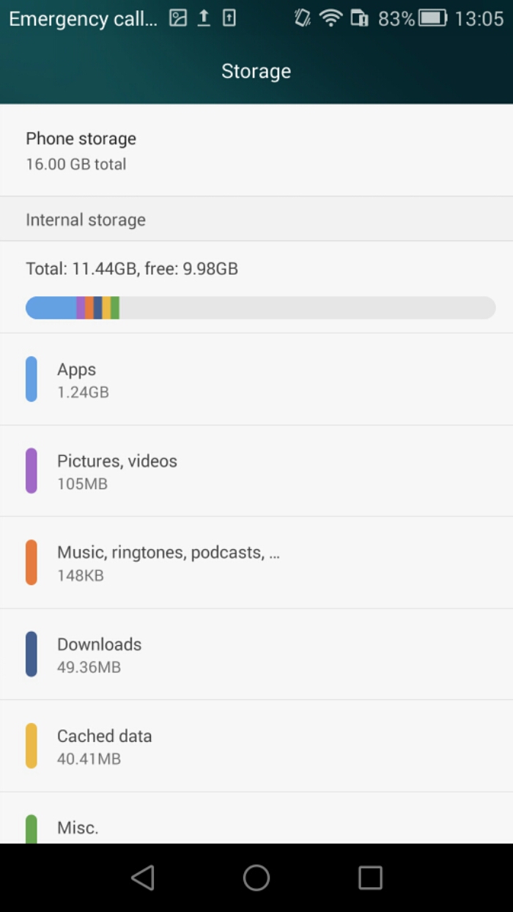Open the Apps storage entry
Viewport: 513px width, 912px height.
256,379
